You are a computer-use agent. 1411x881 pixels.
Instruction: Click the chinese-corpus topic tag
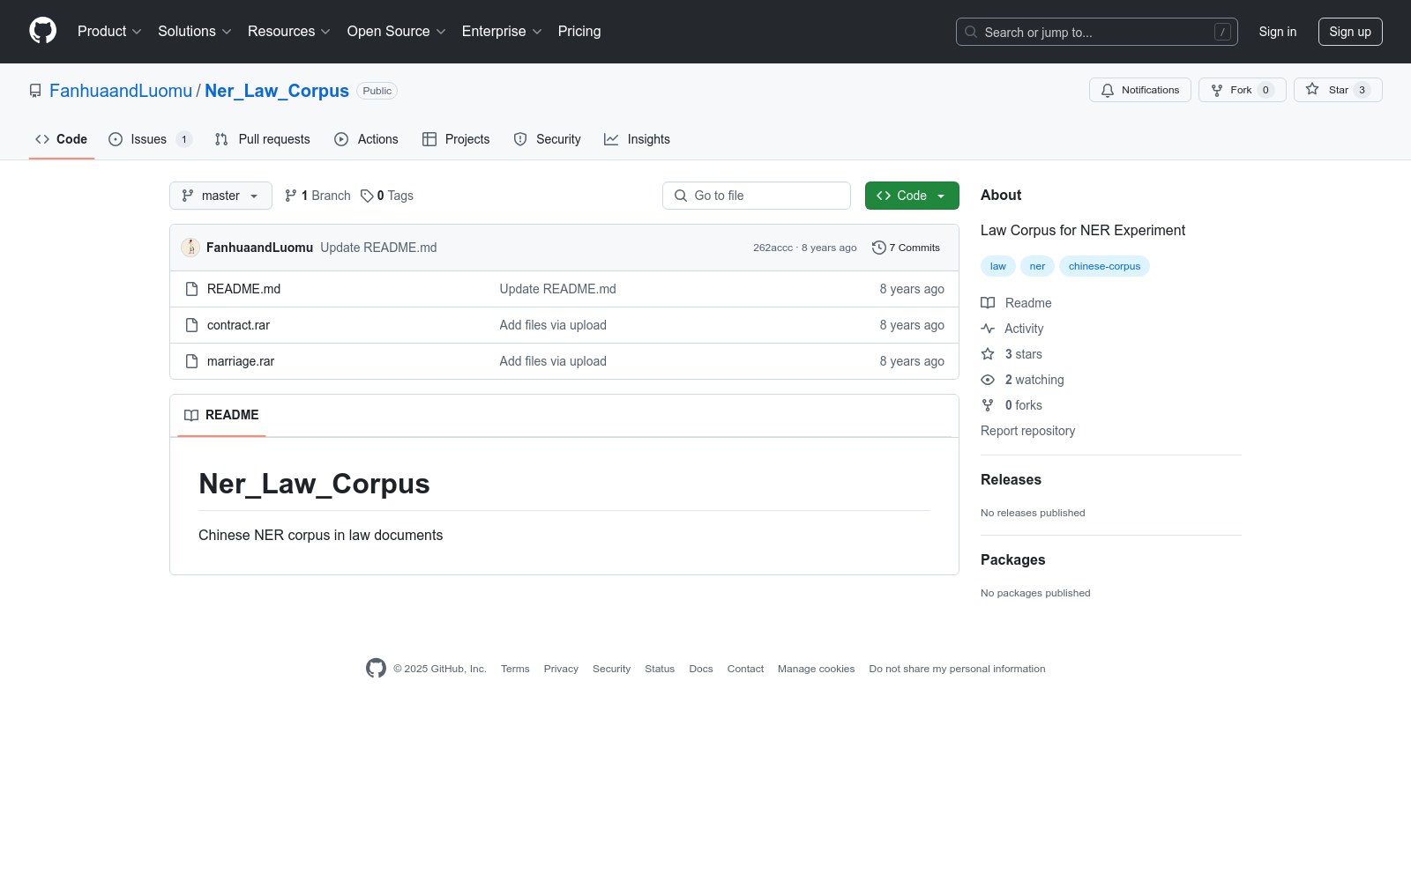click(x=1104, y=266)
